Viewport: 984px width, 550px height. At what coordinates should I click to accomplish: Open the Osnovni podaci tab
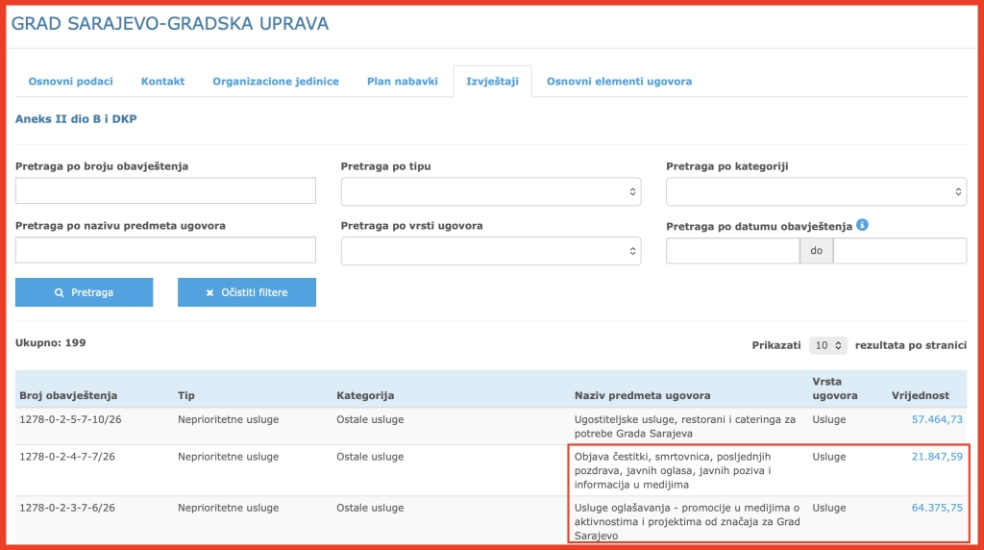[x=70, y=81]
